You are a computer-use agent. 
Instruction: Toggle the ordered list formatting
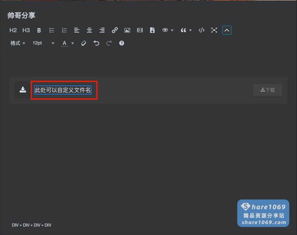pos(64,30)
